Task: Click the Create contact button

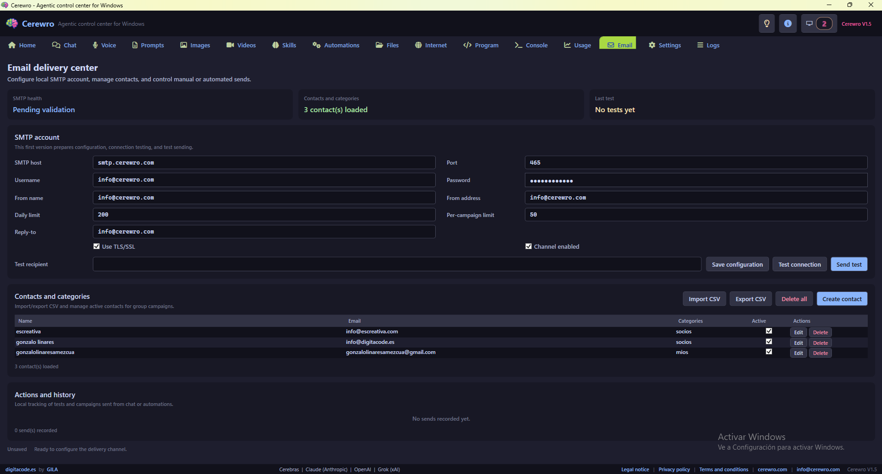Action: (x=842, y=298)
